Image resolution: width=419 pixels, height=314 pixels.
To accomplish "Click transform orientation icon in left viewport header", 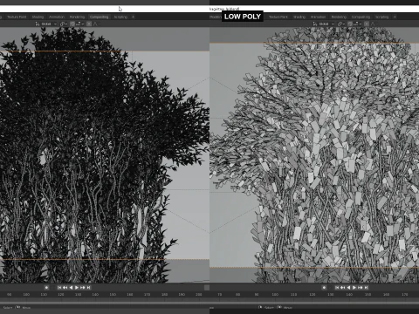I will 38,24.
